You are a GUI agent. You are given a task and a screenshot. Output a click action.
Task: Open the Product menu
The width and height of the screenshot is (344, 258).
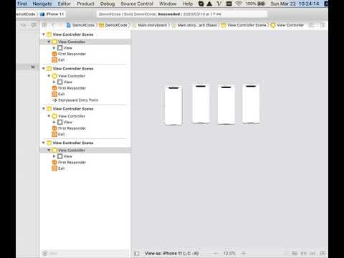[85, 4]
